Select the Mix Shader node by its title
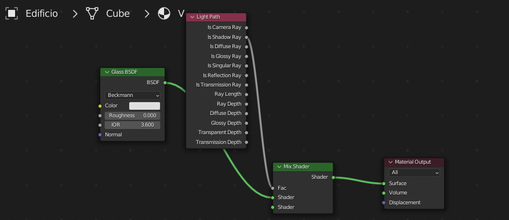Viewport: 509px width, 220px height. (x=296, y=167)
